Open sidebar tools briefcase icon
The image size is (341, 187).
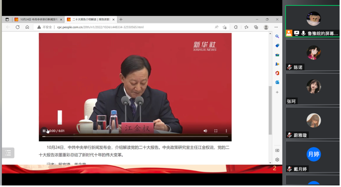pos(278,55)
